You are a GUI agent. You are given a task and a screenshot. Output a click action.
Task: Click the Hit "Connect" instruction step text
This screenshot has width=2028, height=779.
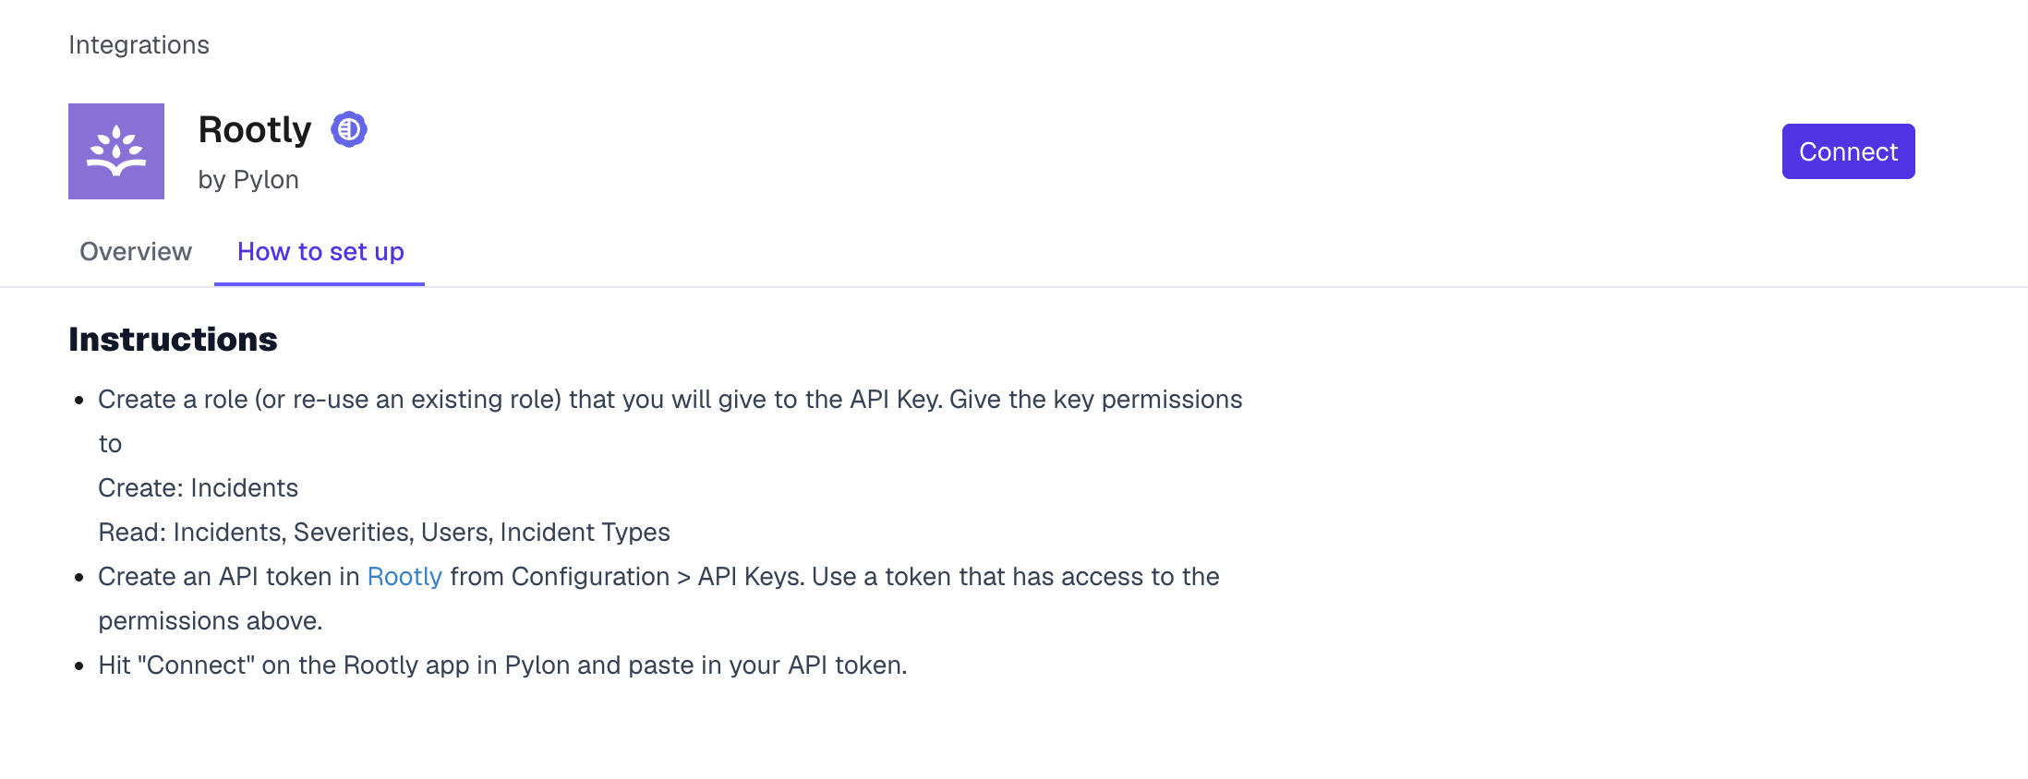point(502,665)
